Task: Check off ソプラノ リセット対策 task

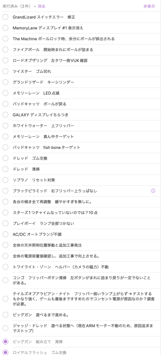Action: pos(6,180)
